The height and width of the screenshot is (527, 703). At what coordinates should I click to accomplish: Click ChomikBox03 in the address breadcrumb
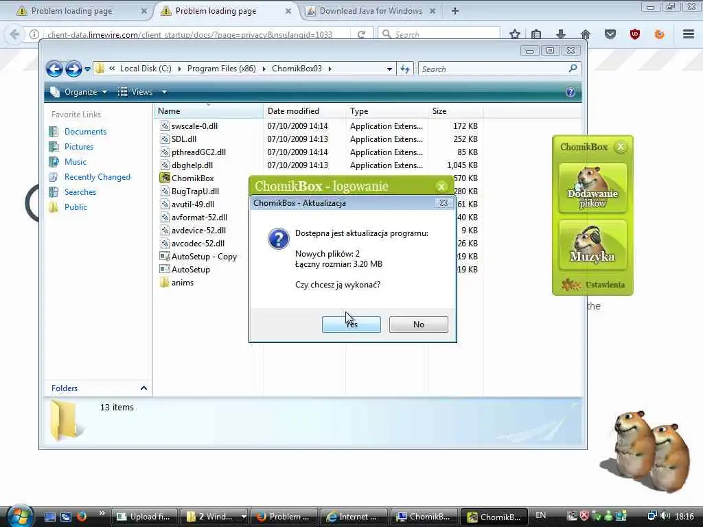297,69
